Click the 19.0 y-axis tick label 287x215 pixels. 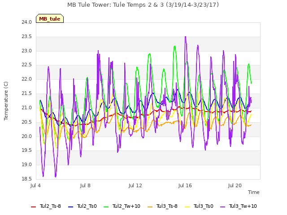tap(27, 164)
